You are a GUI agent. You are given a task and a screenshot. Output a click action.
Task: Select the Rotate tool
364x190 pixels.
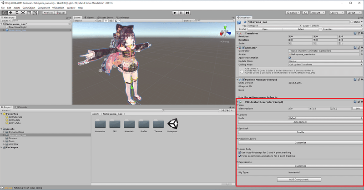coord(17,13)
